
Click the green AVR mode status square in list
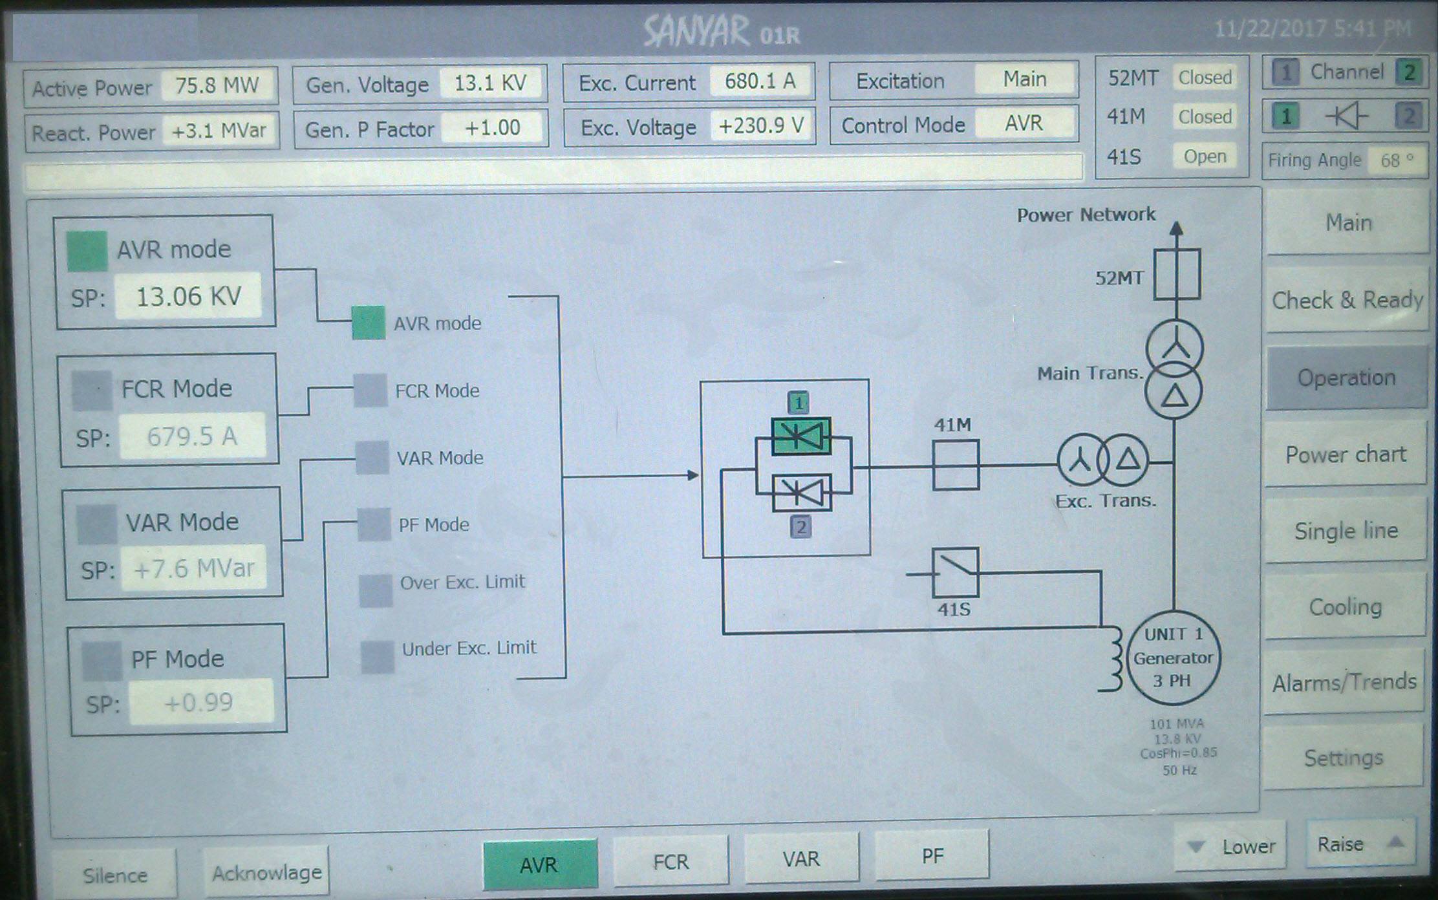click(369, 323)
